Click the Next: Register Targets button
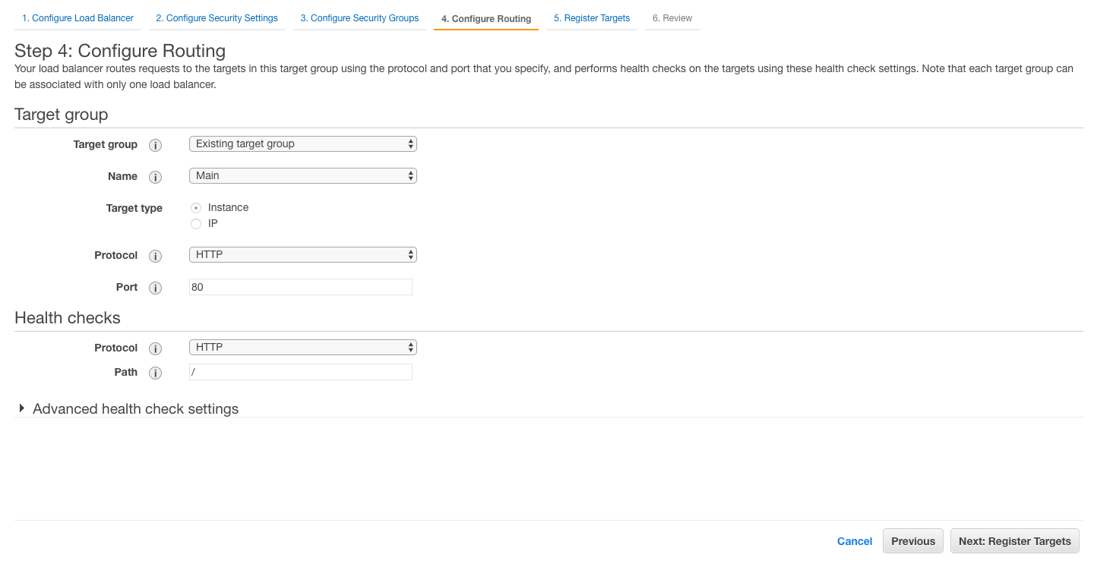Screen dimensions: 1094x567 coord(1014,541)
